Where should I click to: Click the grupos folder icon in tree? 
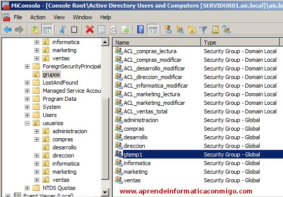click(36, 74)
